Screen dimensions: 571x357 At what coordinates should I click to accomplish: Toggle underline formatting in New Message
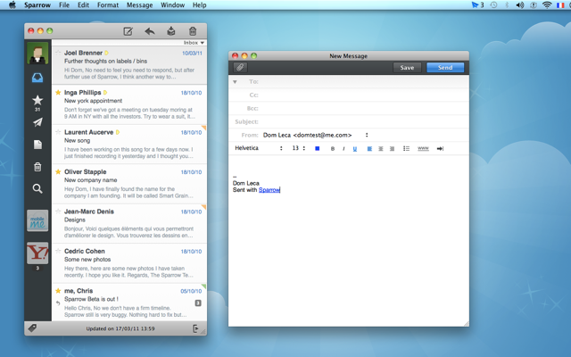355,149
